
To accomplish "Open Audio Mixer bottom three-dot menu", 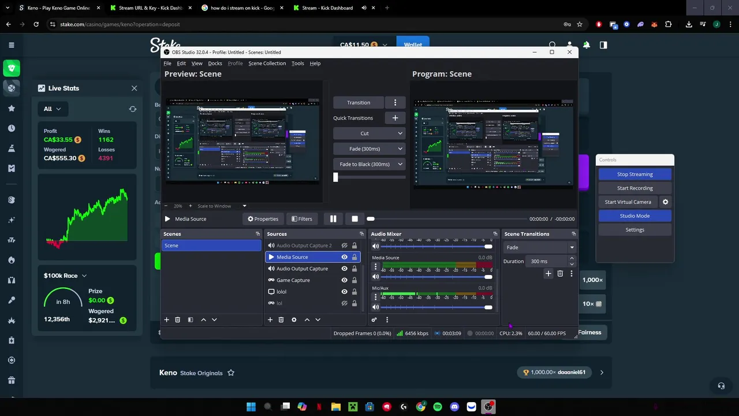I will coord(387,320).
